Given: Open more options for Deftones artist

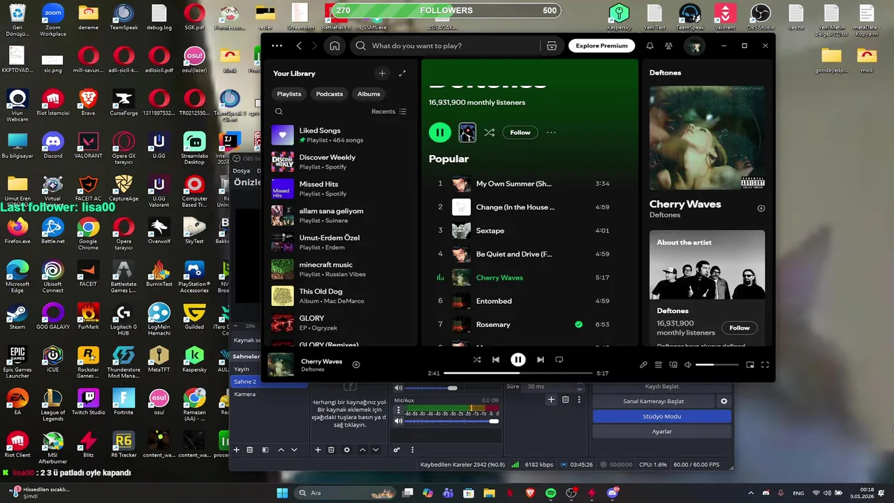Looking at the screenshot, I should coord(551,132).
